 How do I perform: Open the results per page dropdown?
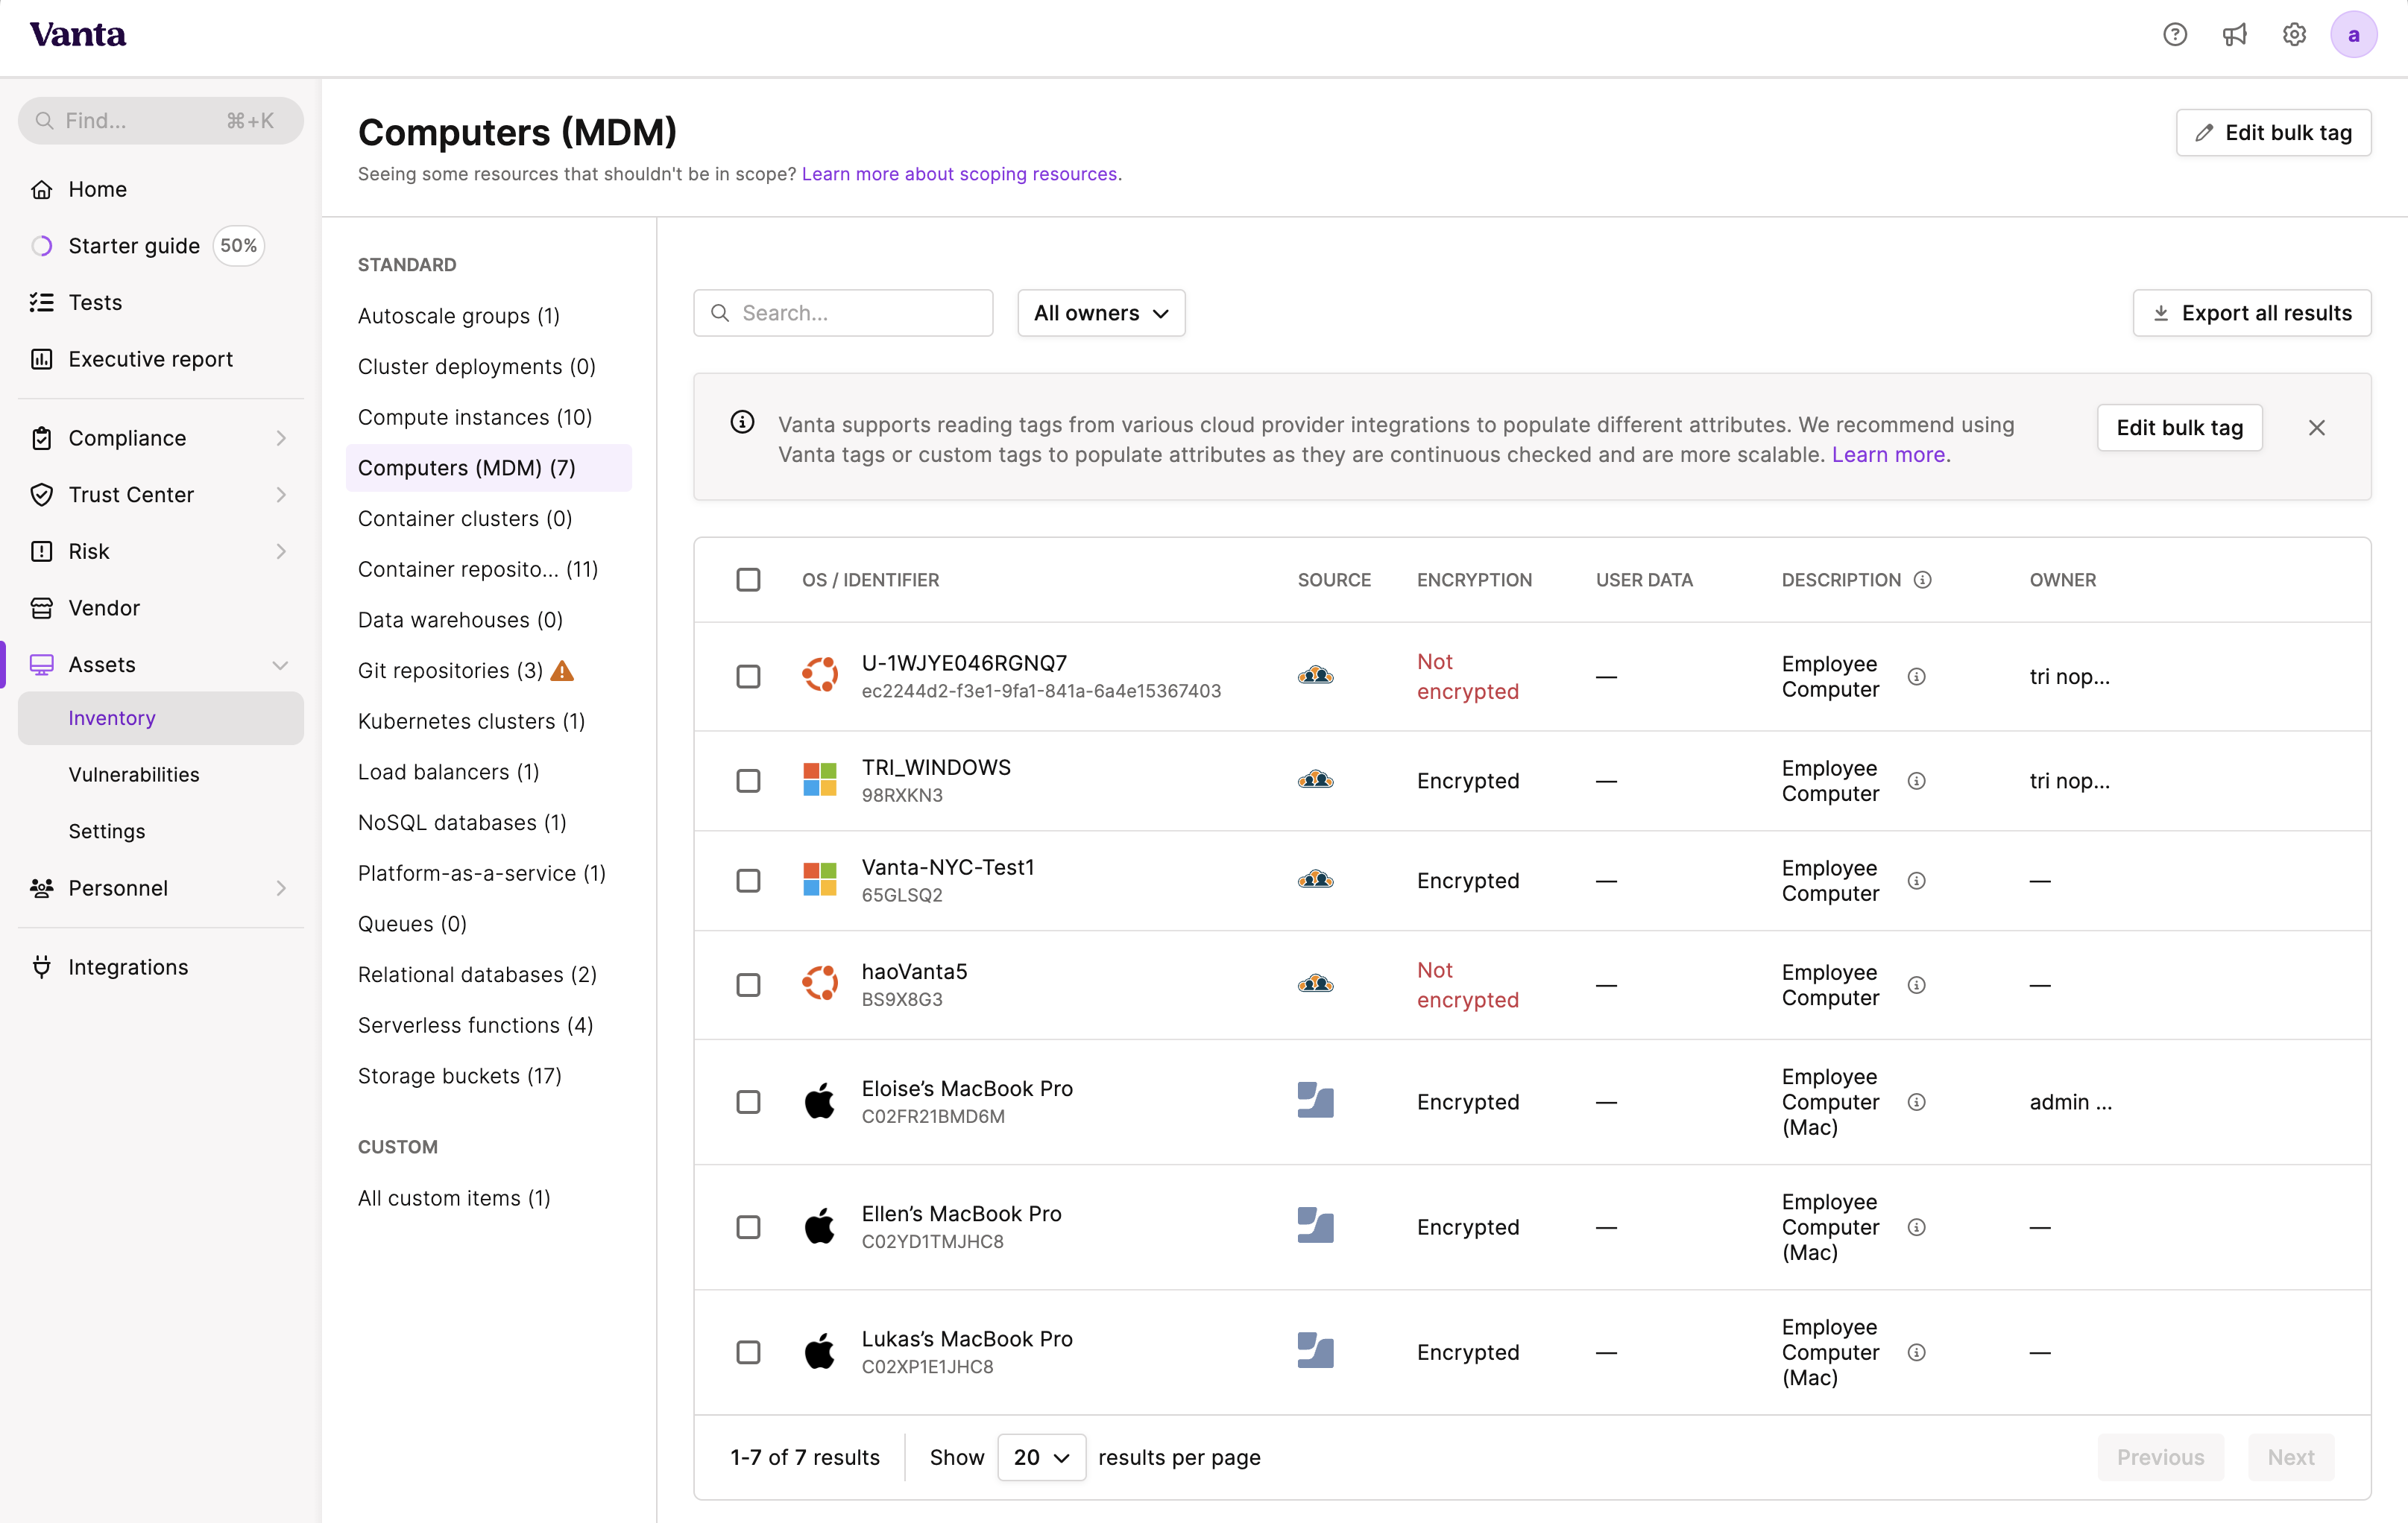point(1041,1457)
